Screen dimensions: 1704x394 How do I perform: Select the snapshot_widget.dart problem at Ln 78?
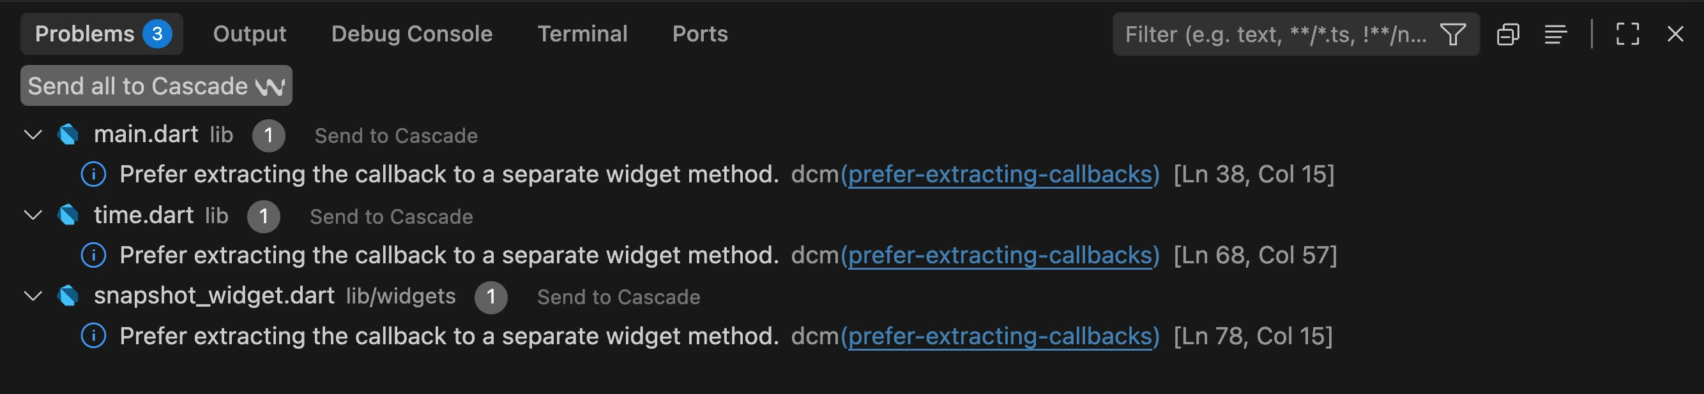(448, 337)
